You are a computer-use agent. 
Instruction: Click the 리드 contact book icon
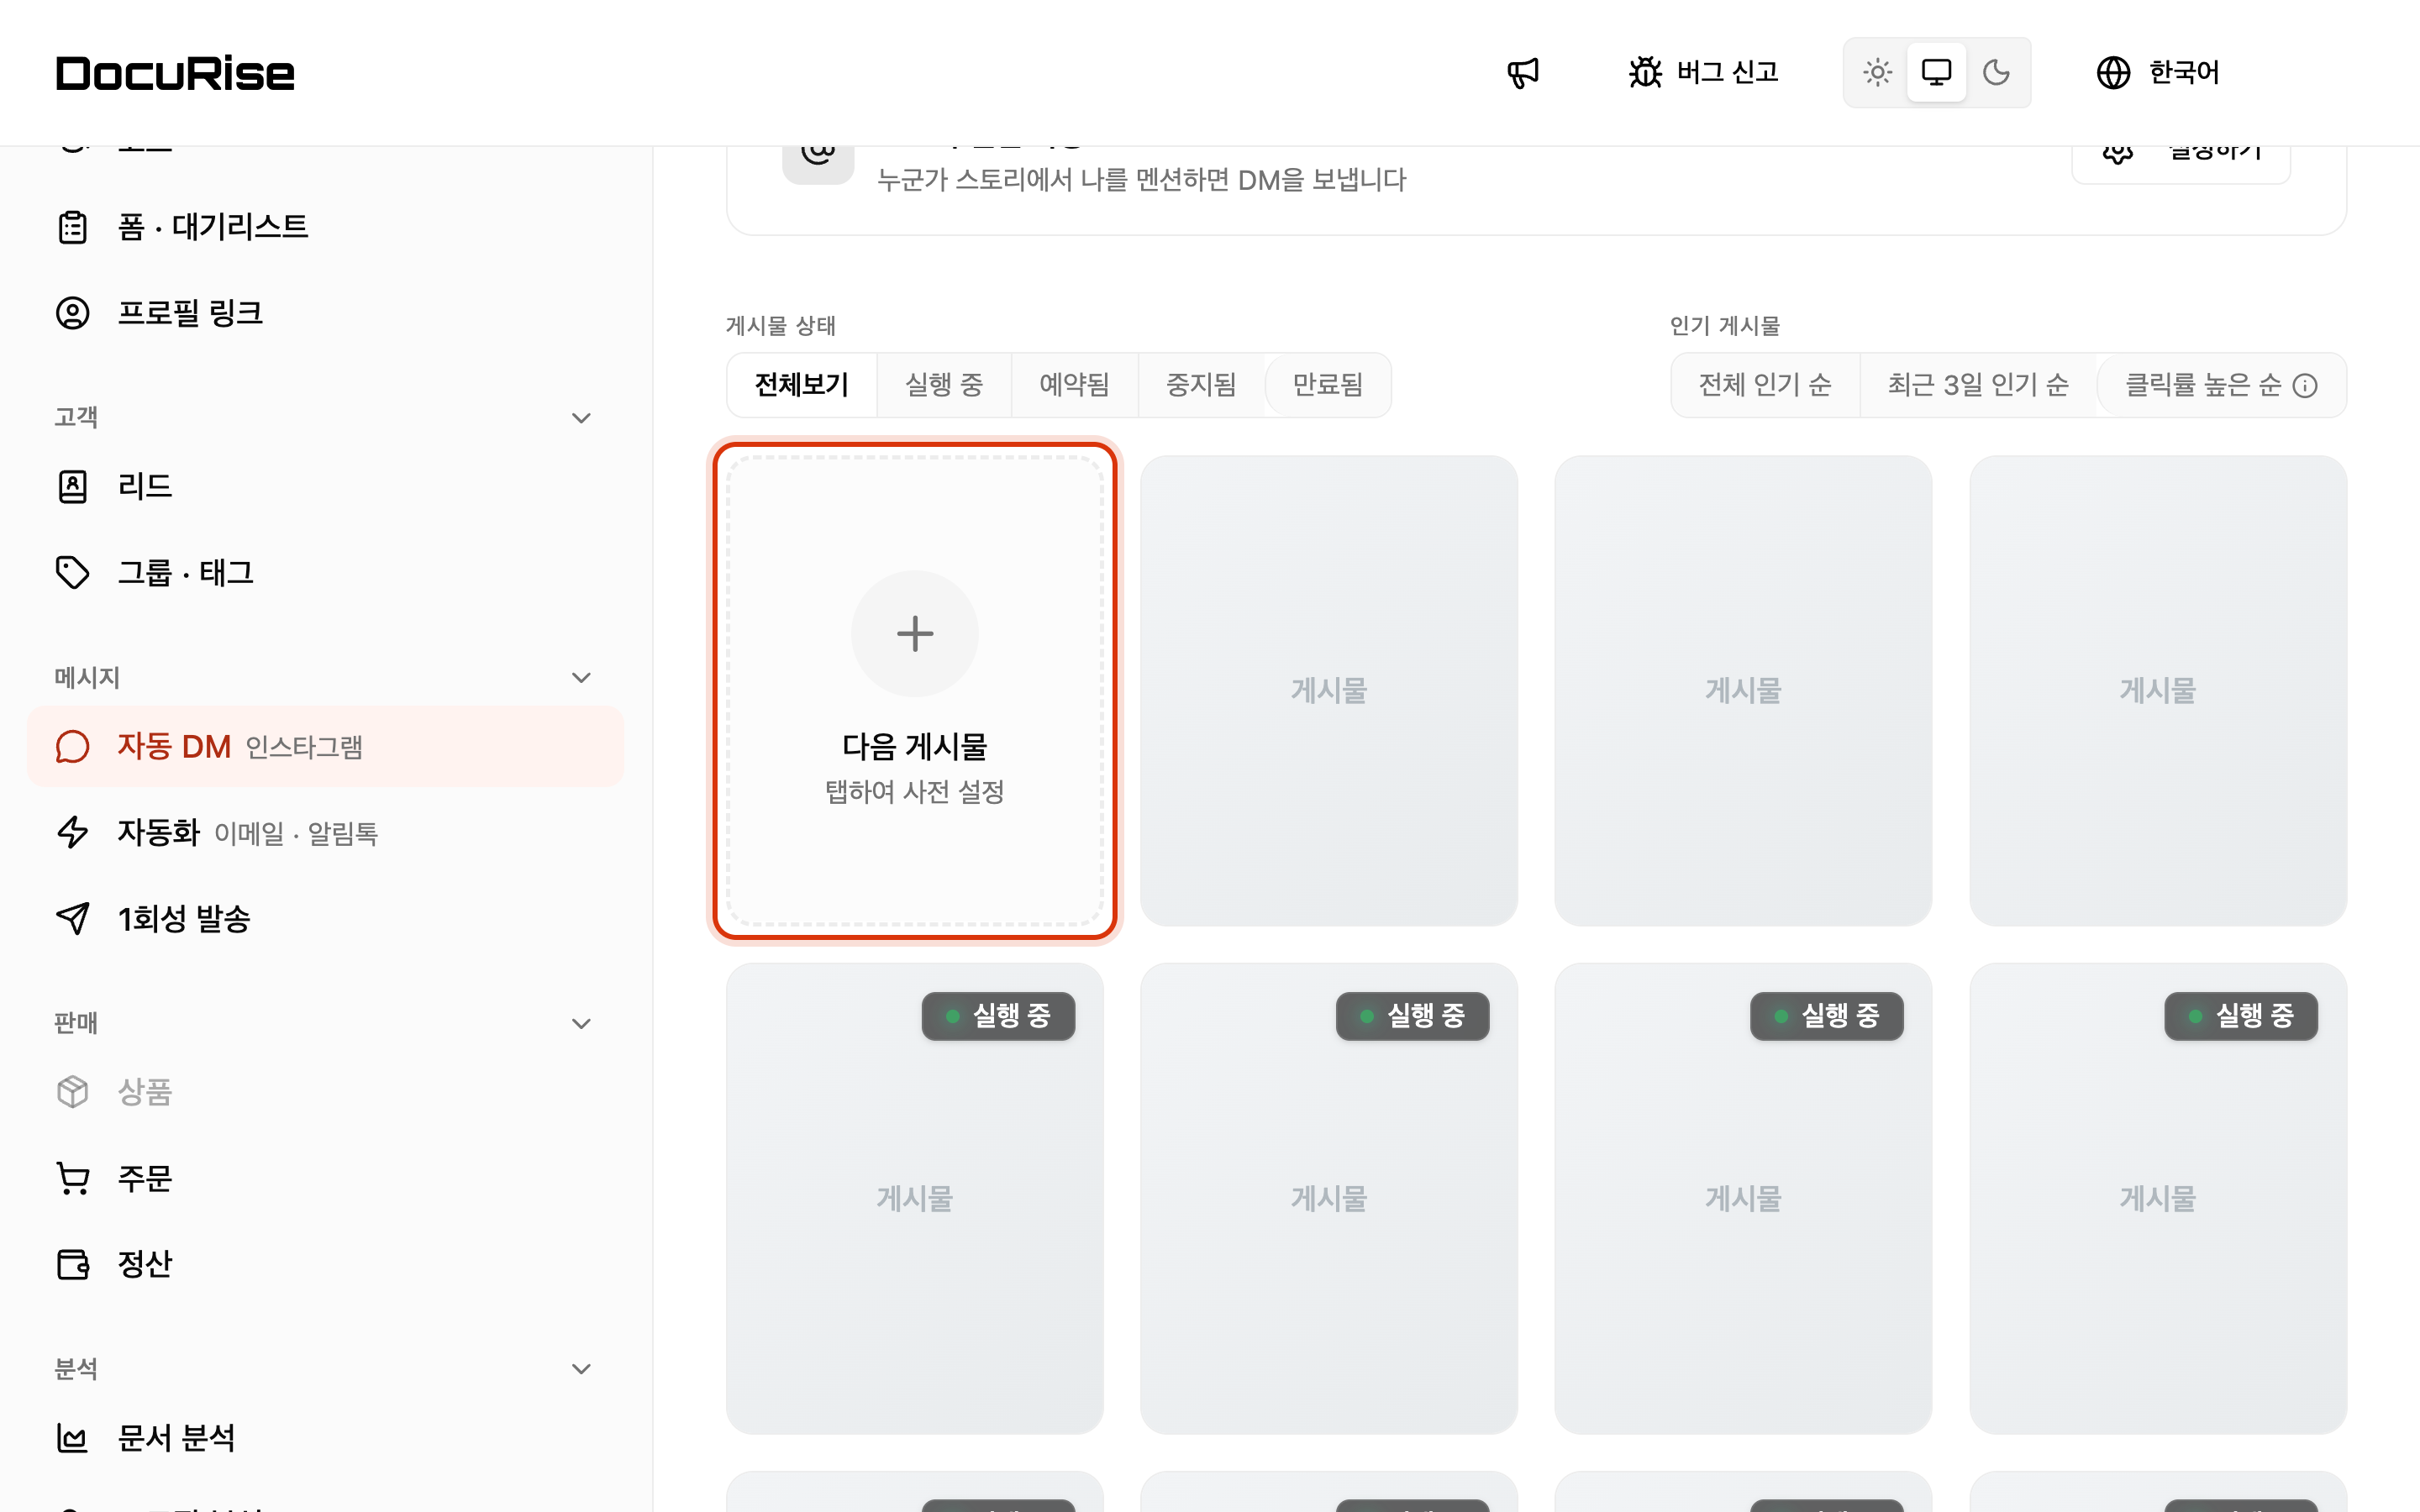(72, 486)
